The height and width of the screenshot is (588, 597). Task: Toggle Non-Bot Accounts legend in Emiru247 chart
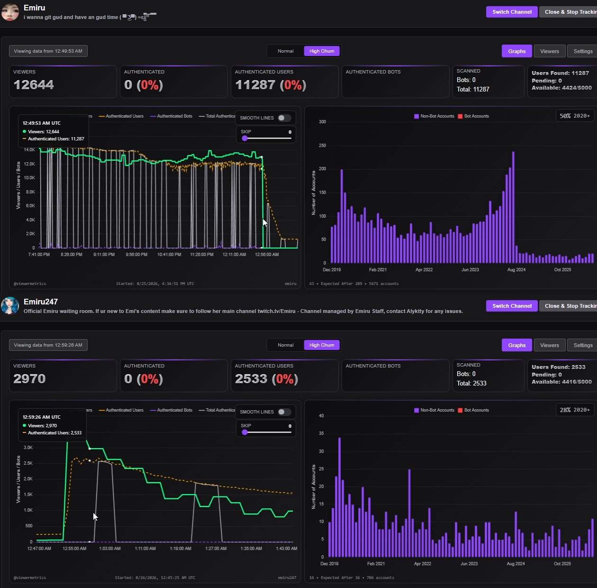tap(434, 410)
